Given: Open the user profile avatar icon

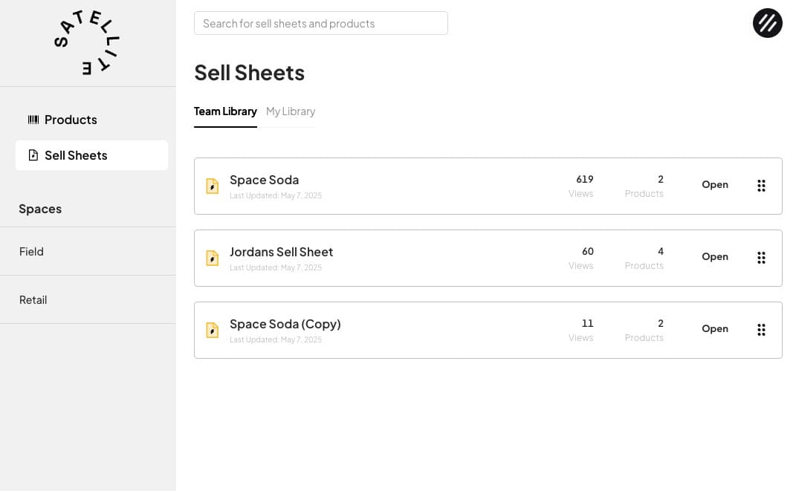Looking at the screenshot, I should [x=767, y=23].
